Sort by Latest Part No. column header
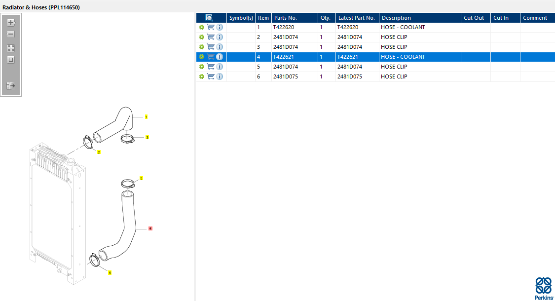Screen dimensions: 555x301 [357, 18]
